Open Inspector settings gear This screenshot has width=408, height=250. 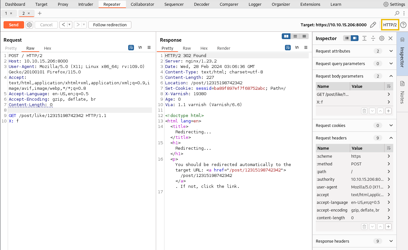click(x=382, y=38)
